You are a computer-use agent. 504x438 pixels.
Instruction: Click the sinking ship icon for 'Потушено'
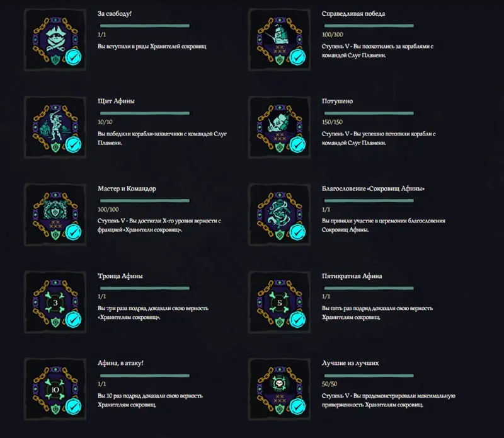click(x=279, y=127)
